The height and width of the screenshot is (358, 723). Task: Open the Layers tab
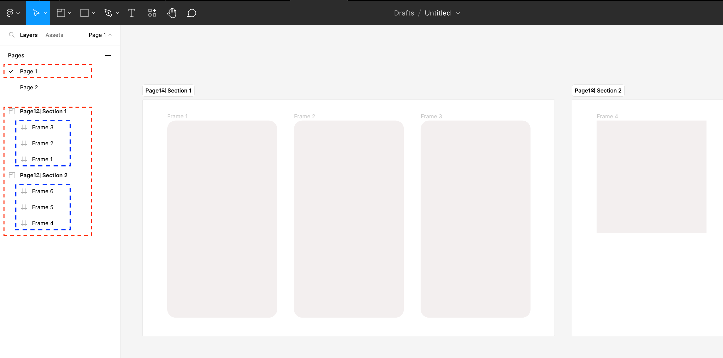point(29,35)
